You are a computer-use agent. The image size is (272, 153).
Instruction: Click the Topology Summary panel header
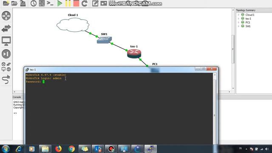coord(254,10)
